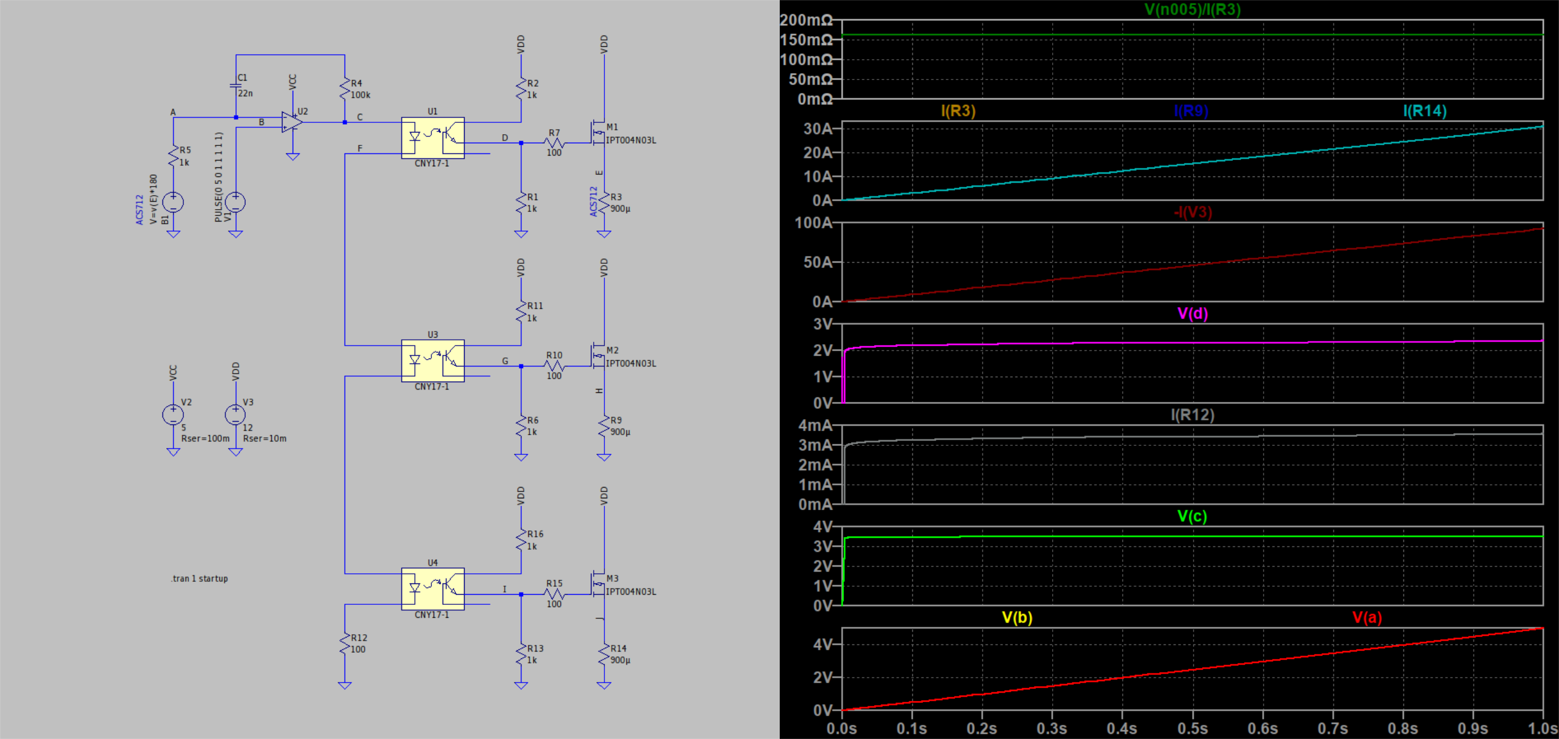Click the I(R3) trace label
The width and height of the screenshot is (1559, 739).
click(x=959, y=110)
